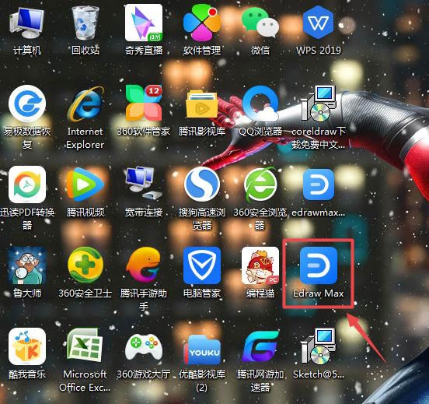The width and height of the screenshot is (429, 404).
Task: Click the QQ浏览器 icon
Action: coord(260,104)
